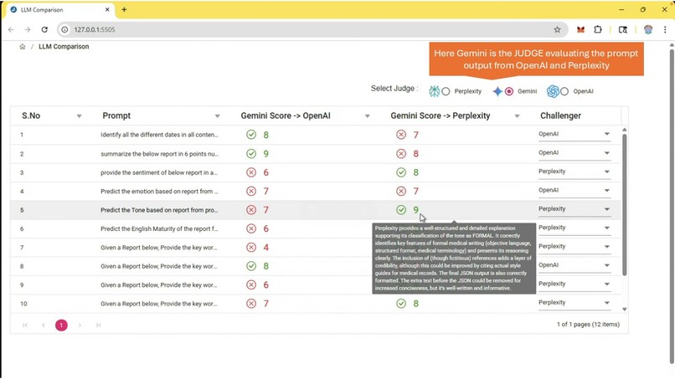Click the red butterfly extension icon

coord(580,29)
